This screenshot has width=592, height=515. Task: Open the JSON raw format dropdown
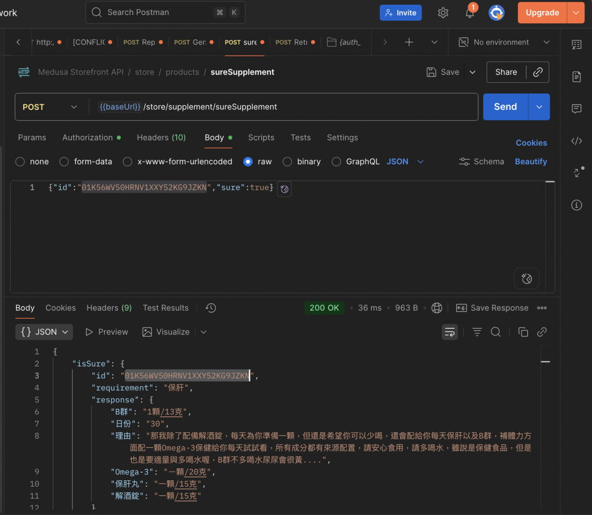[x=405, y=161]
